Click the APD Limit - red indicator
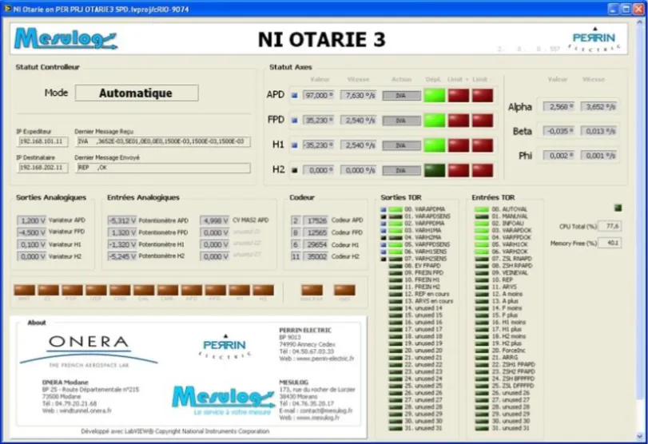Image resolution: width=648 pixels, height=444 pixels. [x=483, y=95]
